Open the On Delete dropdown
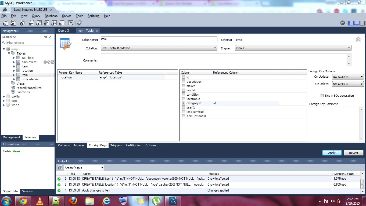The height and width of the screenshot is (206, 366). (x=348, y=84)
